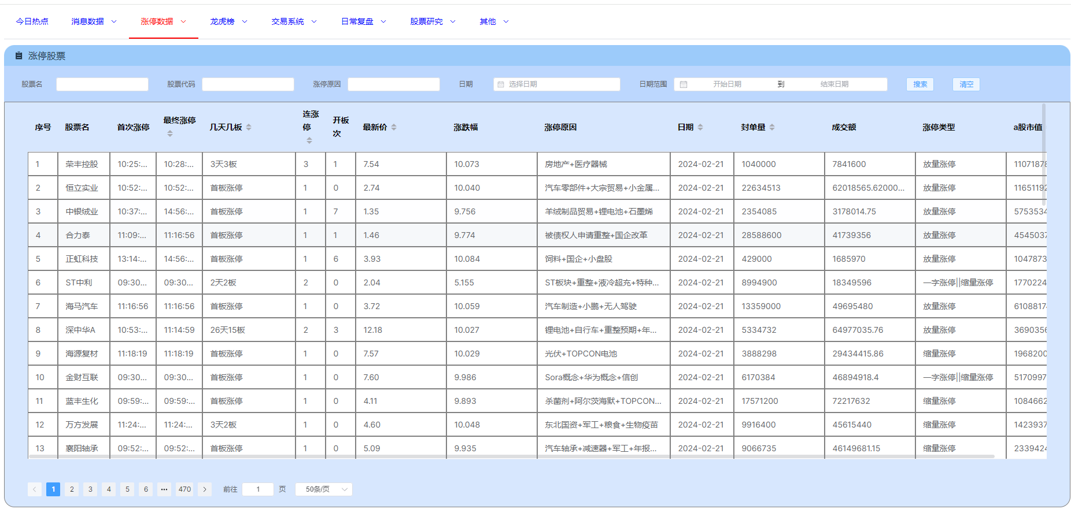Go to page 3
This screenshot has height=509, width=1071.
(90, 489)
